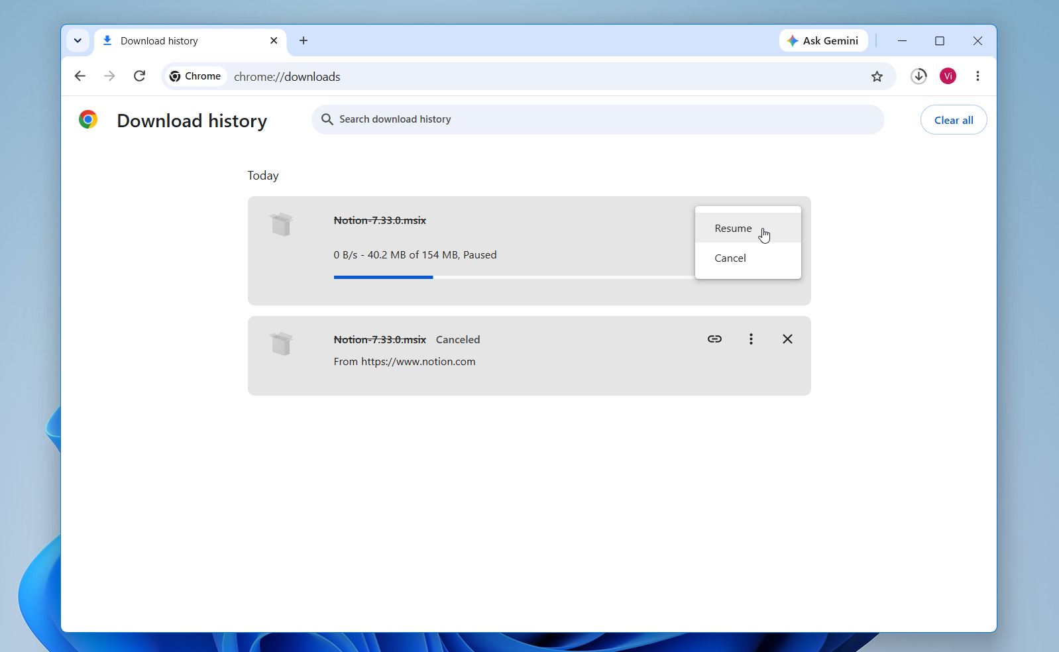Click the Today date heading
This screenshot has width=1059, height=652.
263,176
